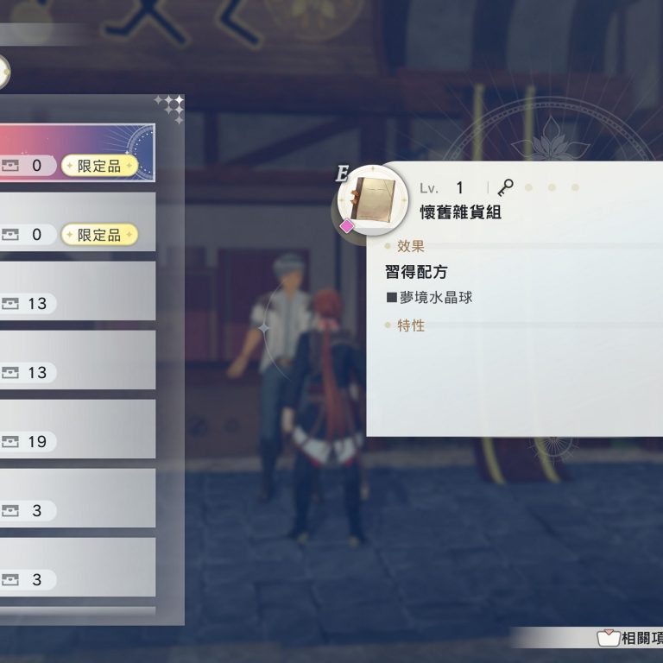The image size is (663, 663).
Task: Click the three slot dots beside key icon
Action: pos(552,187)
